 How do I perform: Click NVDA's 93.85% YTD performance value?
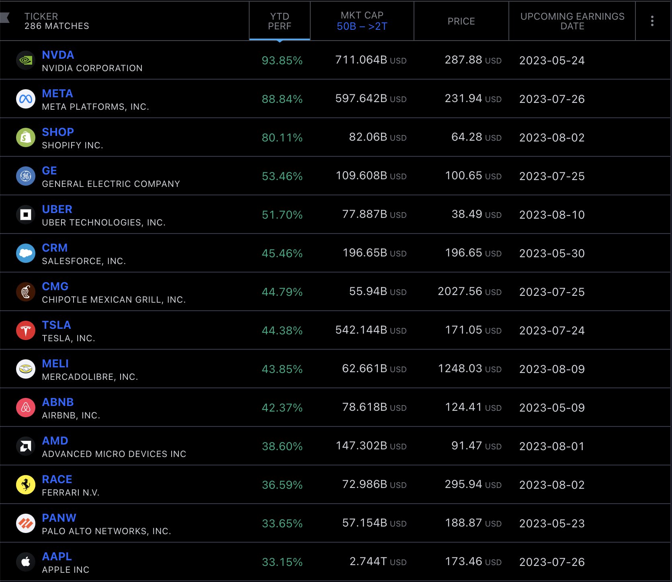pos(282,60)
